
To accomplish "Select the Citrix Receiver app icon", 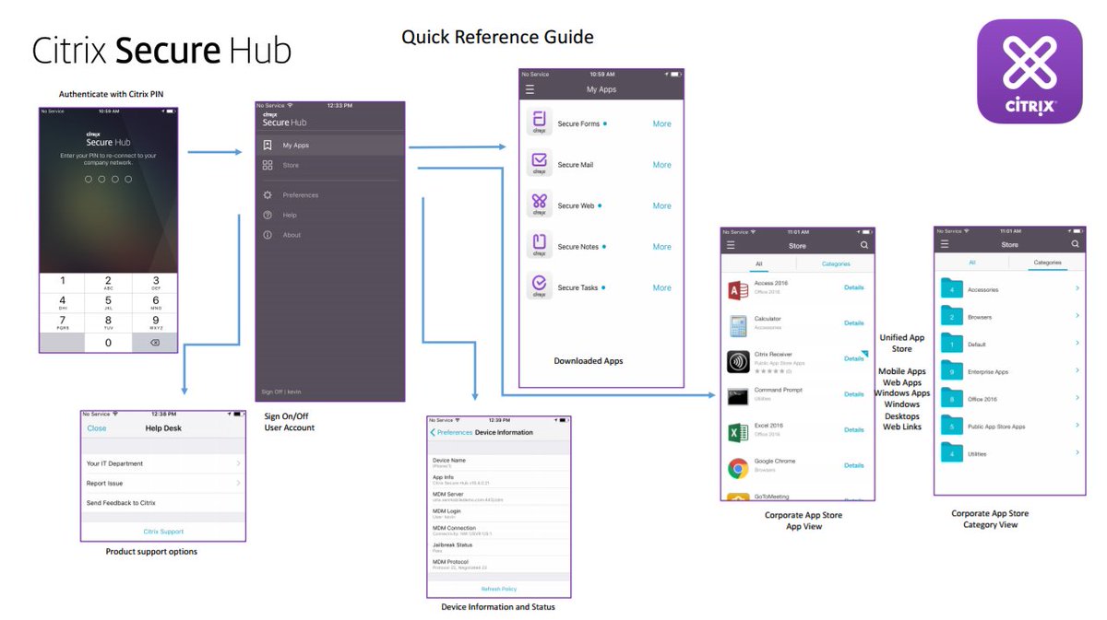I will [738, 361].
